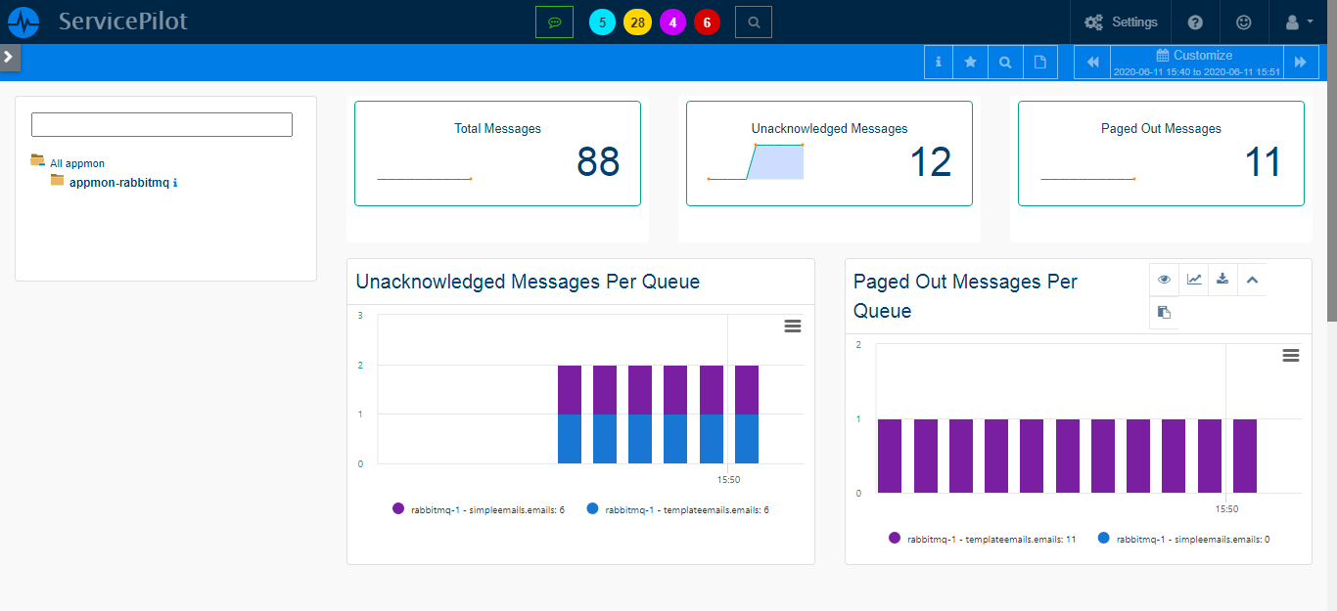This screenshot has height=611, width=1337.
Task: Toggle templateemails legend in Paged Out chart
Action: (x=983, y=539)
